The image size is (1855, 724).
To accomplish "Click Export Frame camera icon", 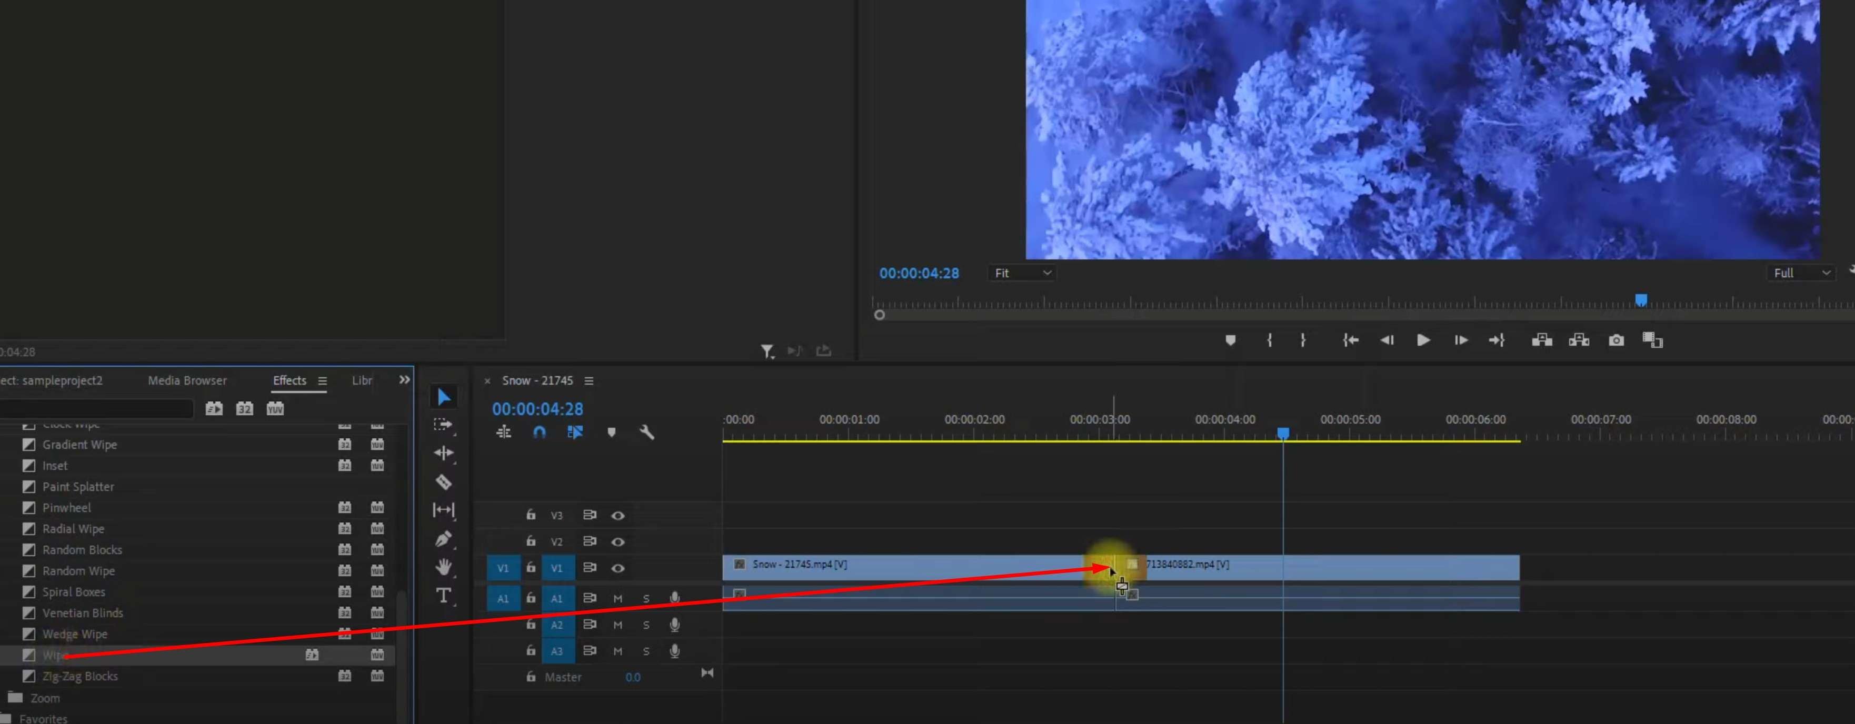I will pos(1616,340).
